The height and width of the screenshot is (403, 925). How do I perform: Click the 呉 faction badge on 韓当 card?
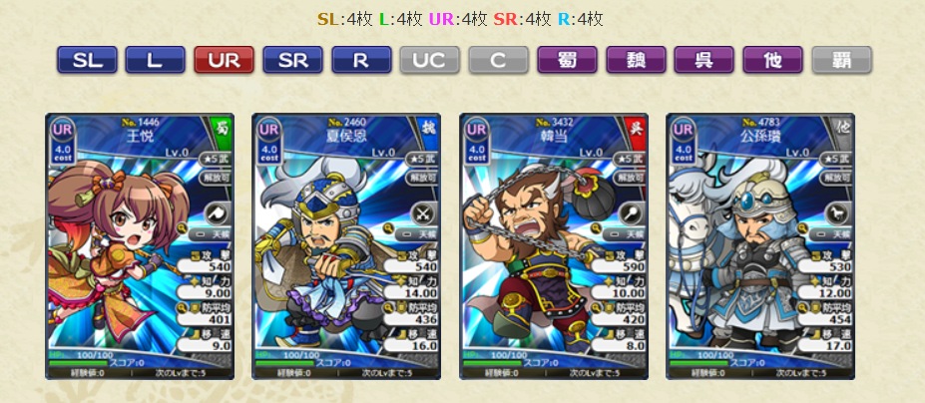coord(637,127)
